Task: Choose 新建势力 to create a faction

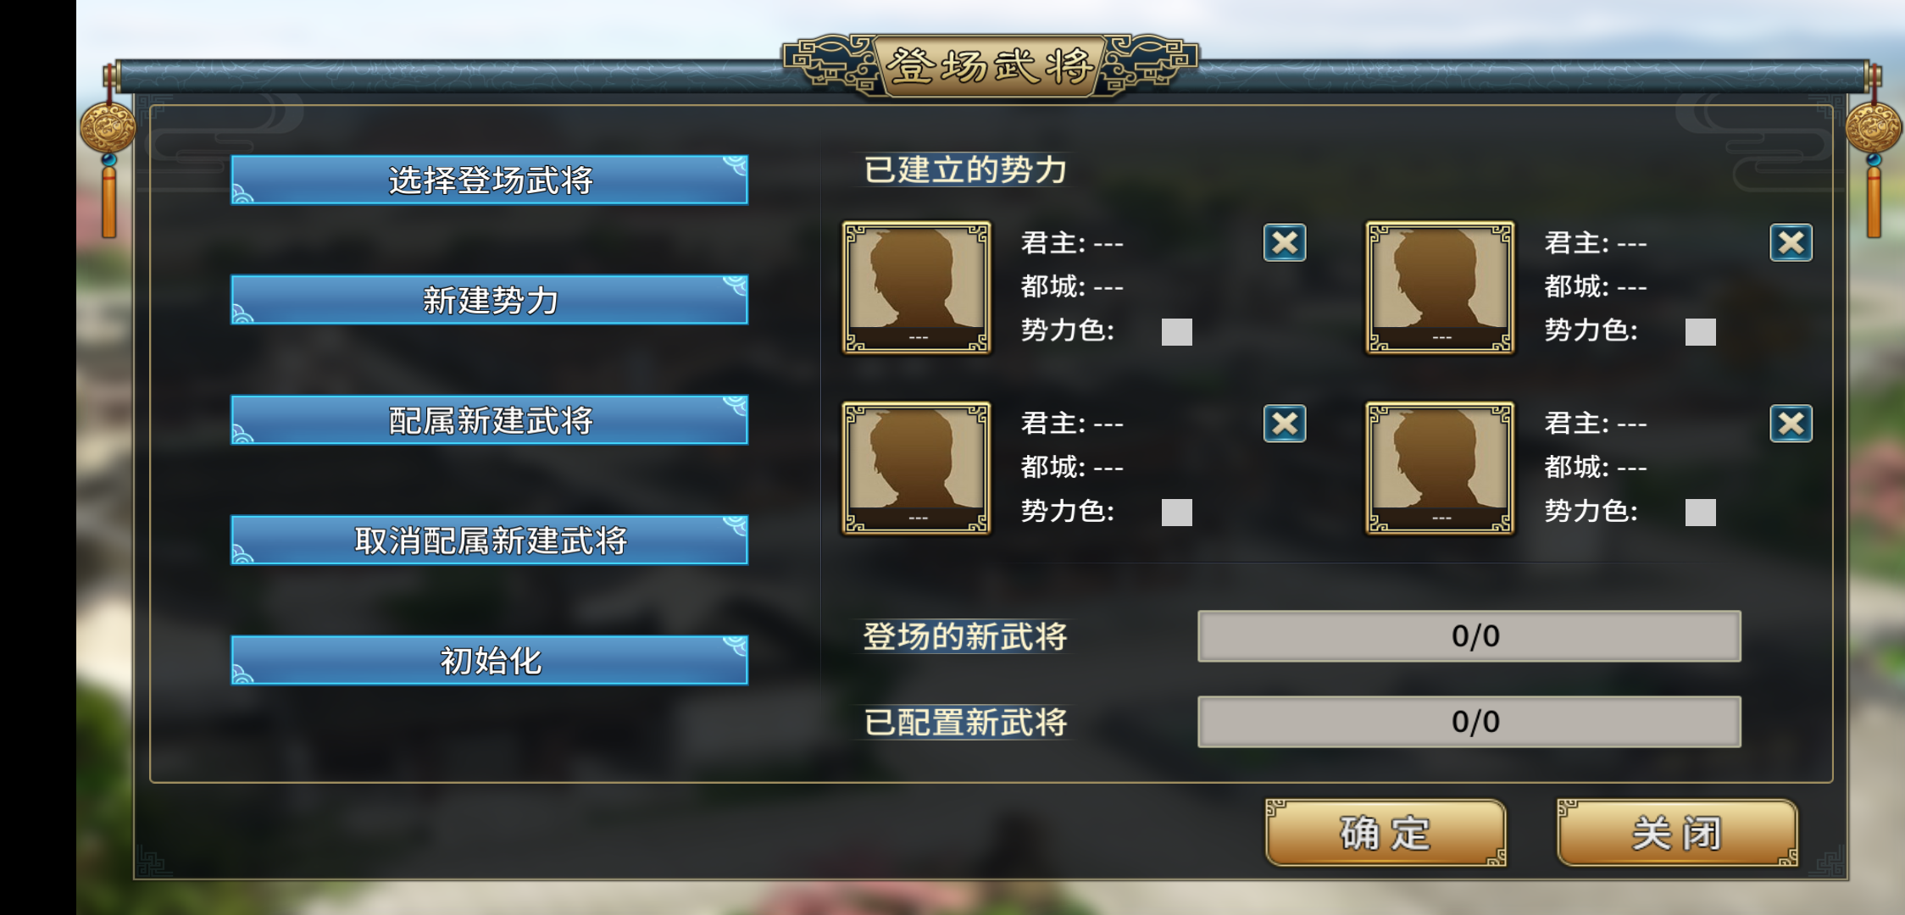Action: point(490,300)
